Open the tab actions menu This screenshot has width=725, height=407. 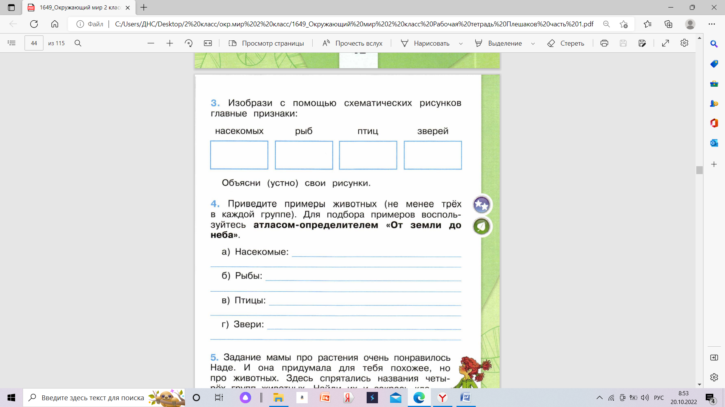pyautogui.click(x=11, y=8)
